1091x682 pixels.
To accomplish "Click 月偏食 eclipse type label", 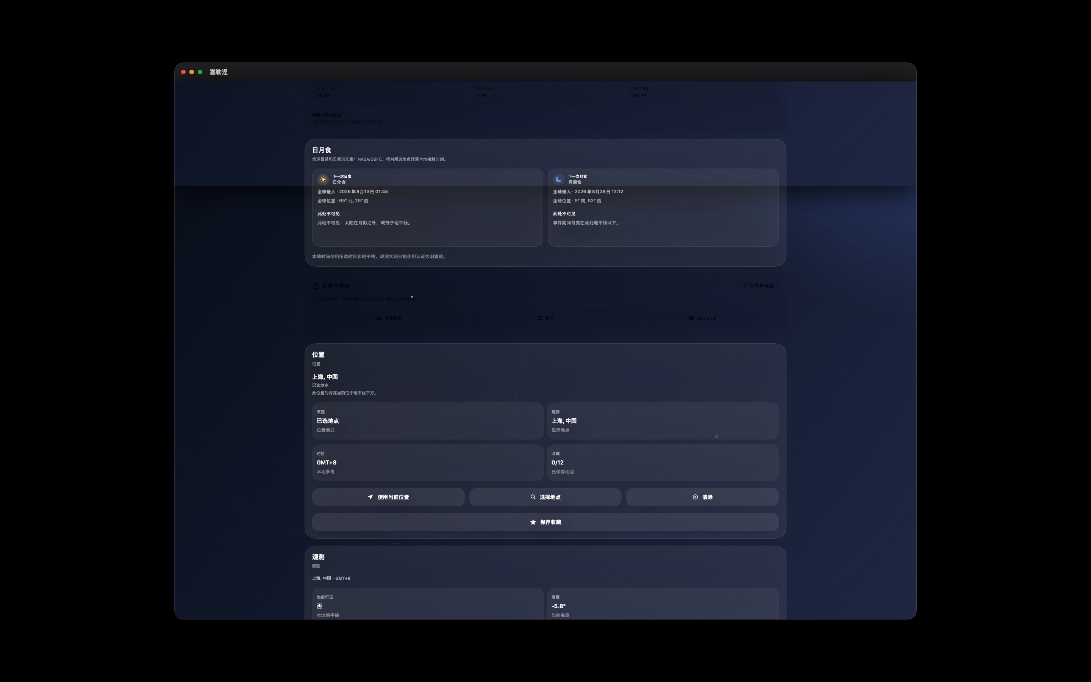I will 574,182.
